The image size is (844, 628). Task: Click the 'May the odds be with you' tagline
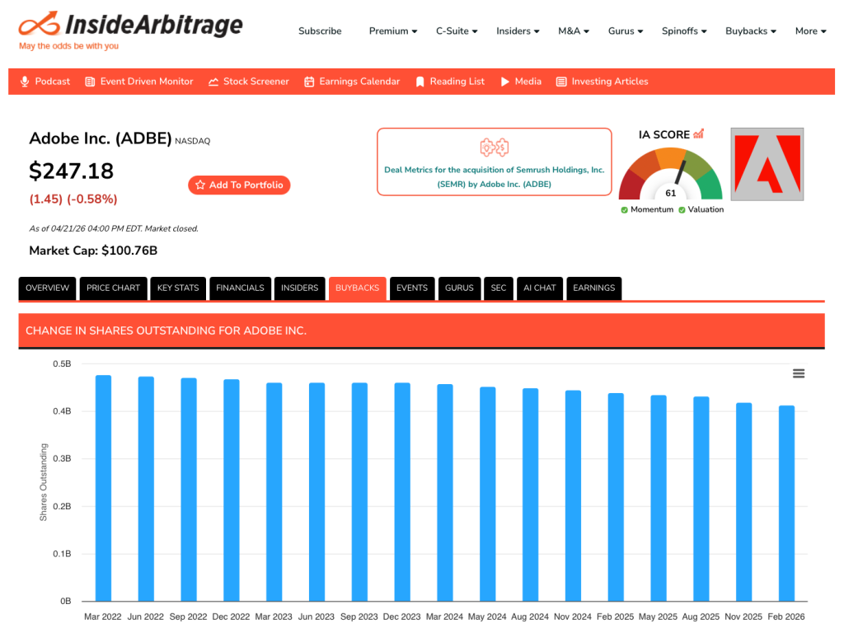[69, 46]
